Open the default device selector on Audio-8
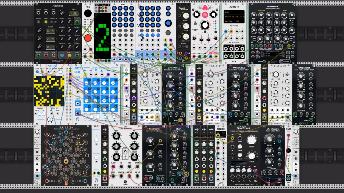 click(234, 17)
